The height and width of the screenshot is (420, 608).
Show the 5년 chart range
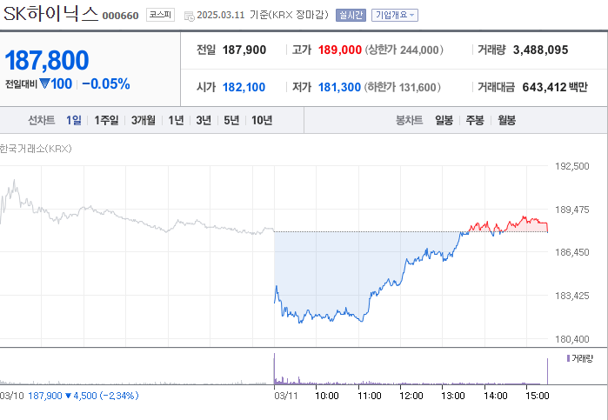(231, 120)
